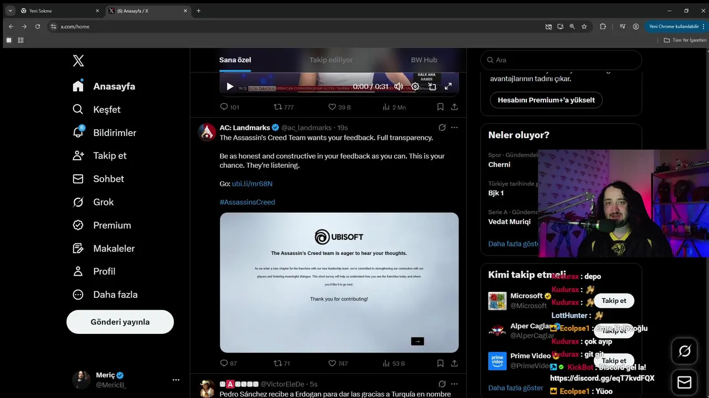Screen dimensions: 709x398
Task: Reload the page in Chrome
Action: [x=38, y=27]
